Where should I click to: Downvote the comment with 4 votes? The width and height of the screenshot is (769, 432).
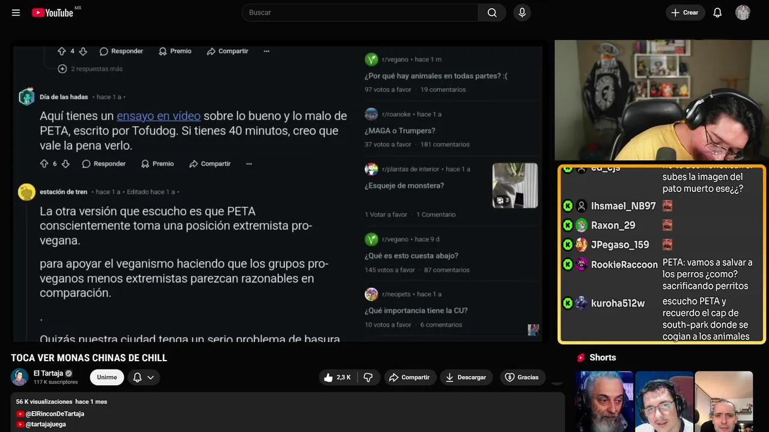(x=83, y=52)
